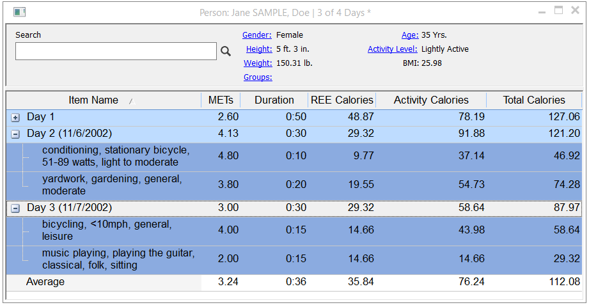Close the person window
This screenshot has width=589, height=305.
coord(575,10)
